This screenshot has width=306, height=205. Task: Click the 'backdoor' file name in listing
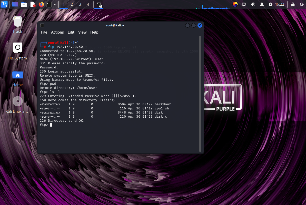(x=163, y=104)
